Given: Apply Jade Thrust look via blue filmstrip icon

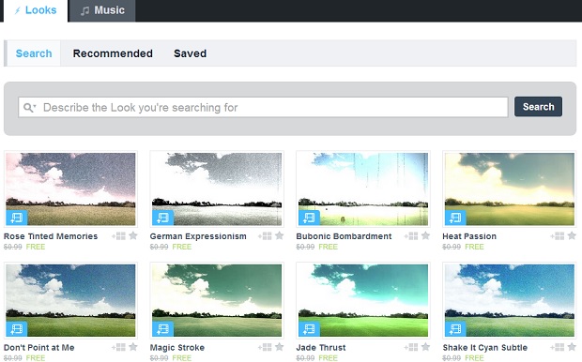Looking at the screenshot, I should (x=309, y=329).
